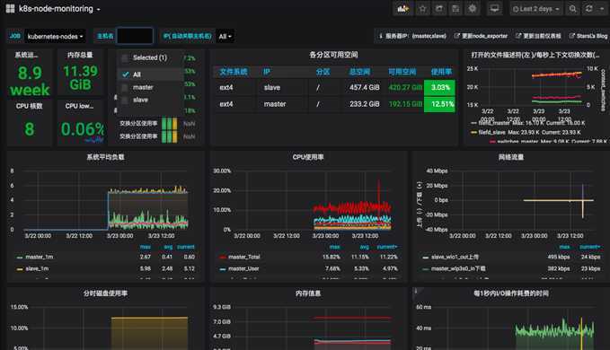Image resolution: width=610 pixels, height=350 pixels.
Task: Check the slave option in the dropdown list
Action: point(125,101)
